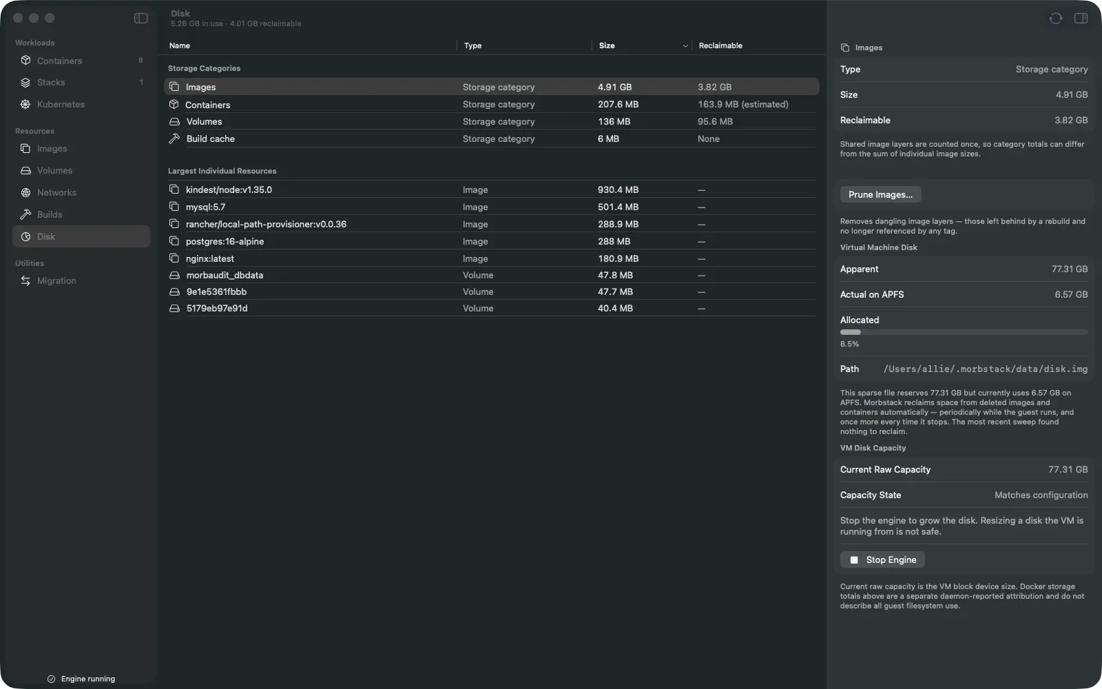Click the Volumes sidebar drive icon

click(x=25, y=170)
